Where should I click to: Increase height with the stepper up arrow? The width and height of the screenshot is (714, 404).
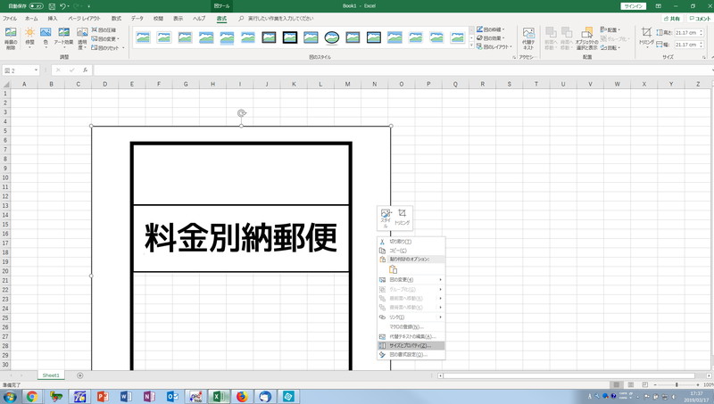pos(701,31)
